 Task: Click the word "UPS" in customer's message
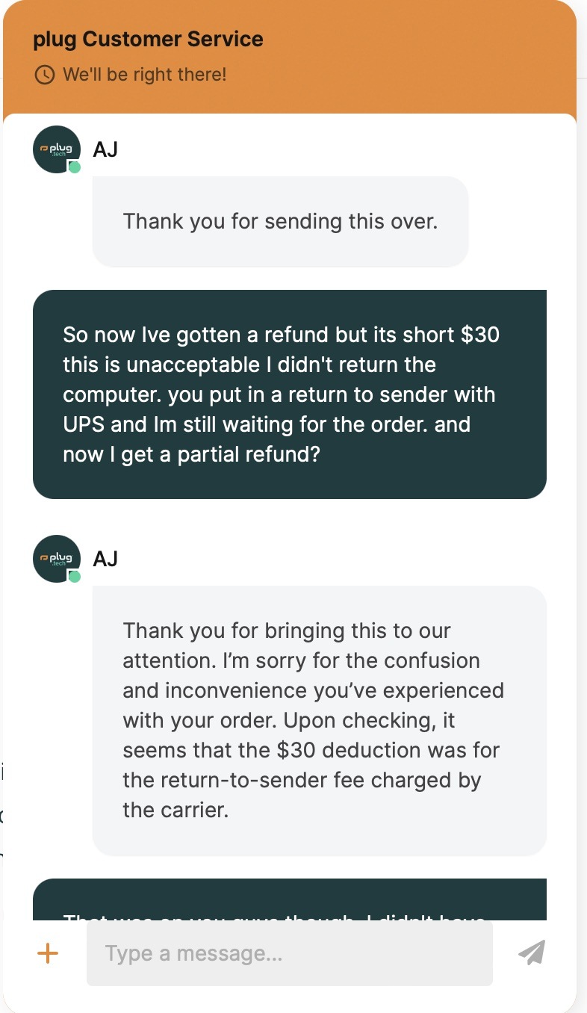84,425
